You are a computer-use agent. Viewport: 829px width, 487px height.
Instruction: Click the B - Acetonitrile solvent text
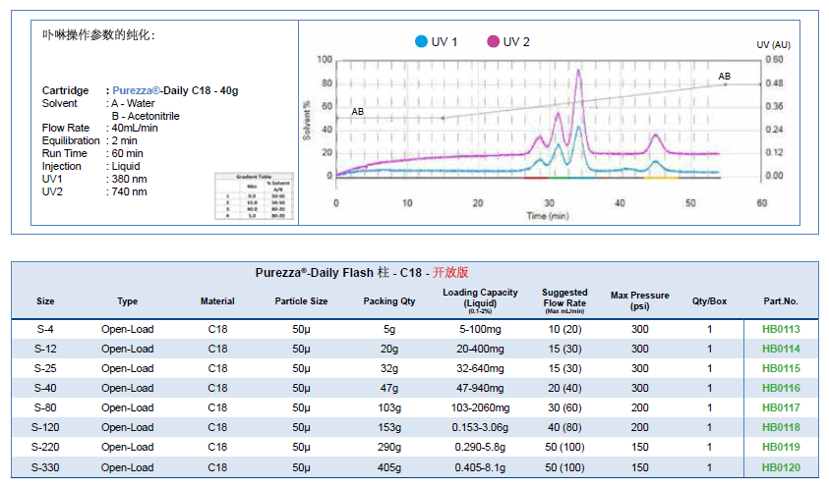pyautogui.click(x=146, y=116)
